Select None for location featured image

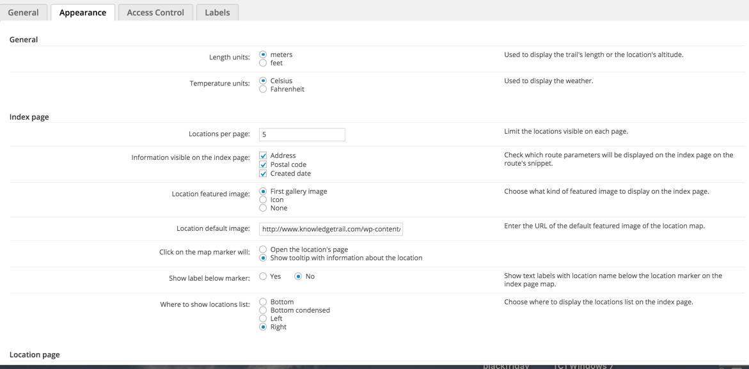click(x=263, y=208)
